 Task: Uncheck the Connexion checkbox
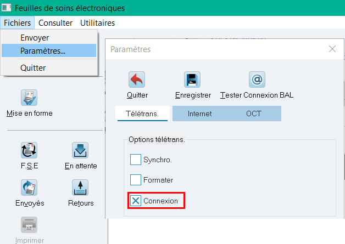136,201
